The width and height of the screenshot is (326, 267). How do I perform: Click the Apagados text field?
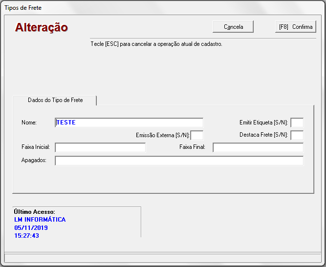point(179,161)
